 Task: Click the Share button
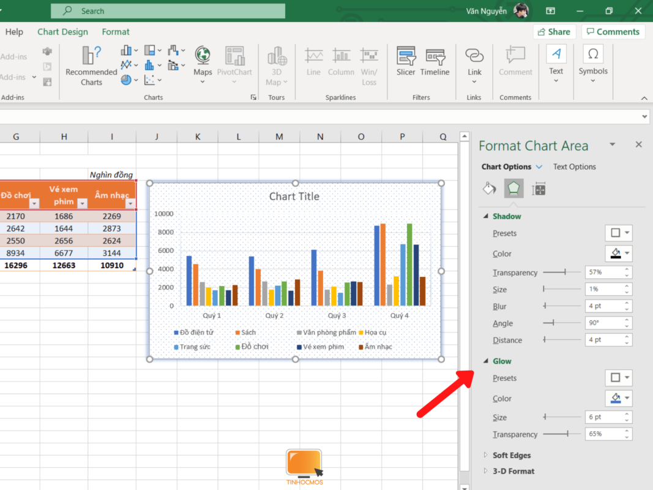point(553,32)
